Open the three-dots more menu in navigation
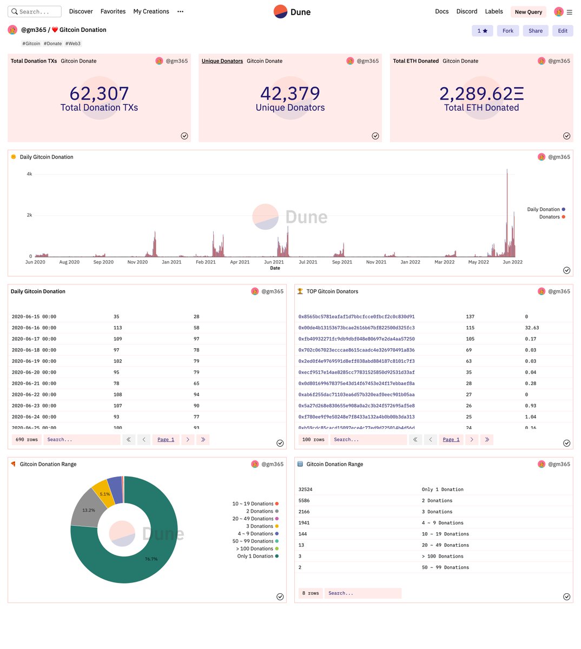This screenshot has width=581, height=649. click(x=180, y=11)
